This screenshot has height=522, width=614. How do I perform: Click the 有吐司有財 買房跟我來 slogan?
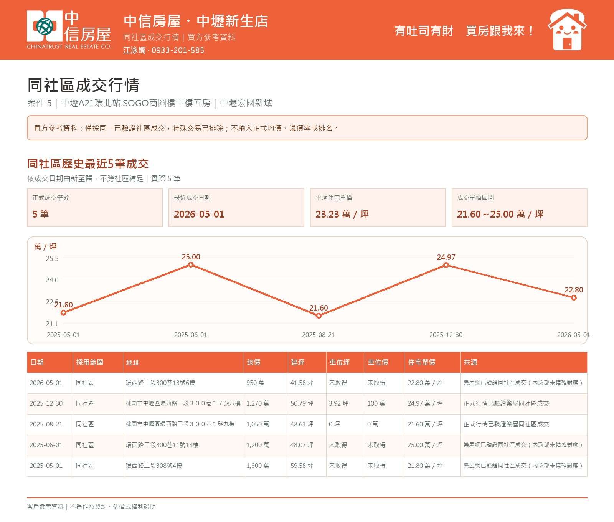(x=464, y=31)
